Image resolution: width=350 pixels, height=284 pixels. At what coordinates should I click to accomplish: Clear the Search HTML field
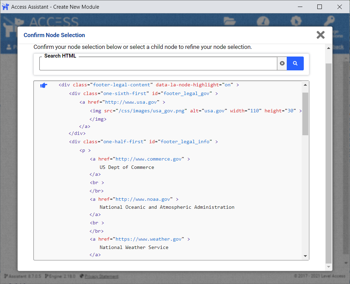(282, 63)
